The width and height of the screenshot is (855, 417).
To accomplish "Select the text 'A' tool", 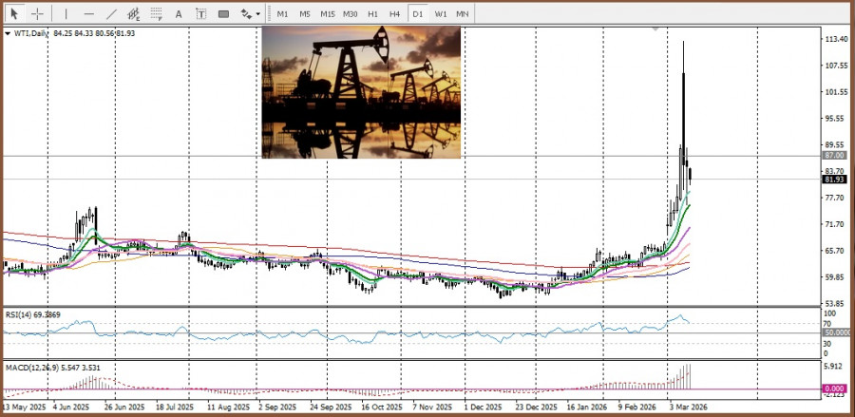I will coord(179,14).
